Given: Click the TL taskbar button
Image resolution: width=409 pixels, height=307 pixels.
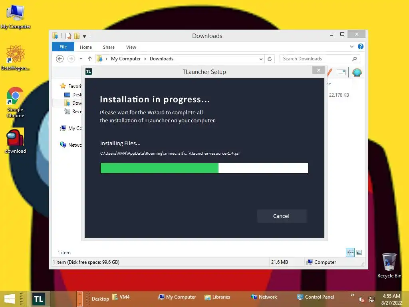Looking at the screenshot, I should point(39,299).
